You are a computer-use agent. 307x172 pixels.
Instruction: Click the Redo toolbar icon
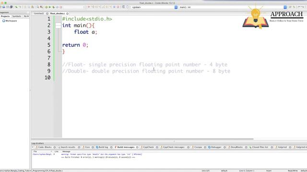(20, 7)
